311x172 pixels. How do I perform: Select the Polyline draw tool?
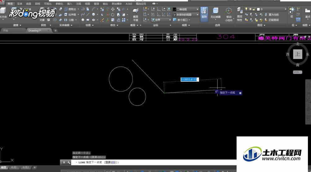pyautogui.click(x=83, y=9)
